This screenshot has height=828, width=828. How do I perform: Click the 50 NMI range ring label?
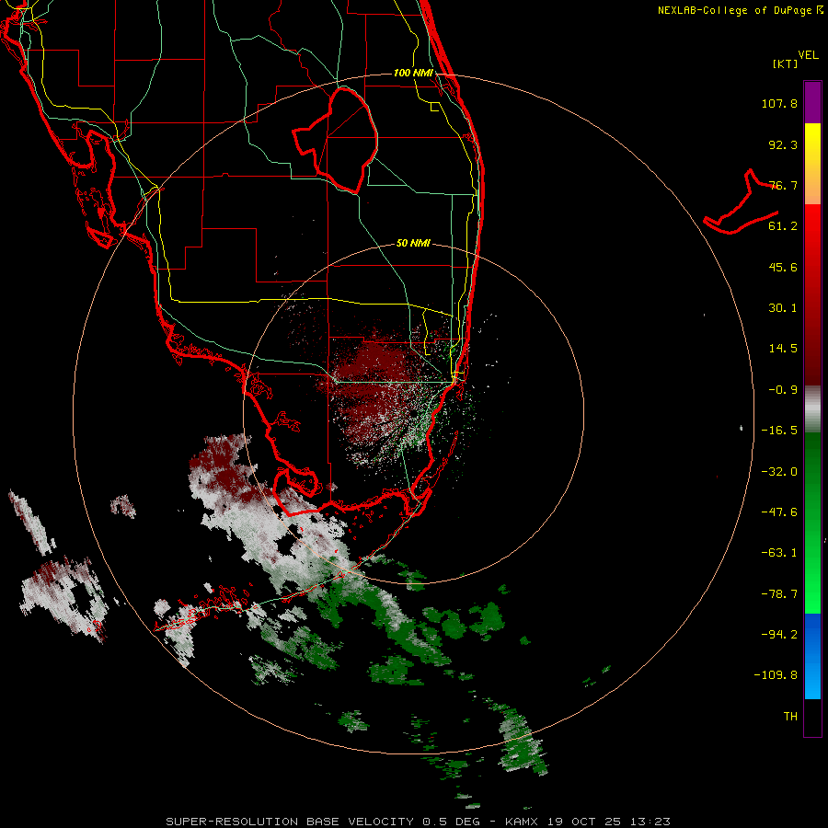pyautogui.click(x=413, y=243)
